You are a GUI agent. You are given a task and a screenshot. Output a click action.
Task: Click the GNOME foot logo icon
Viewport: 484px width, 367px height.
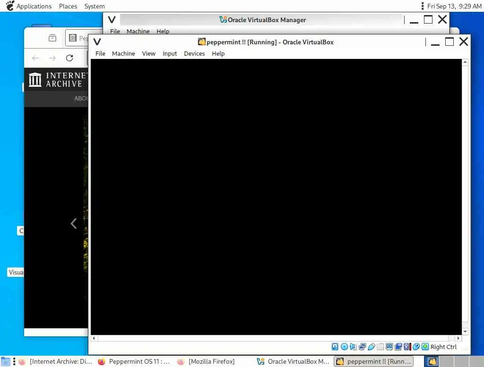click(x=10, y=6)
